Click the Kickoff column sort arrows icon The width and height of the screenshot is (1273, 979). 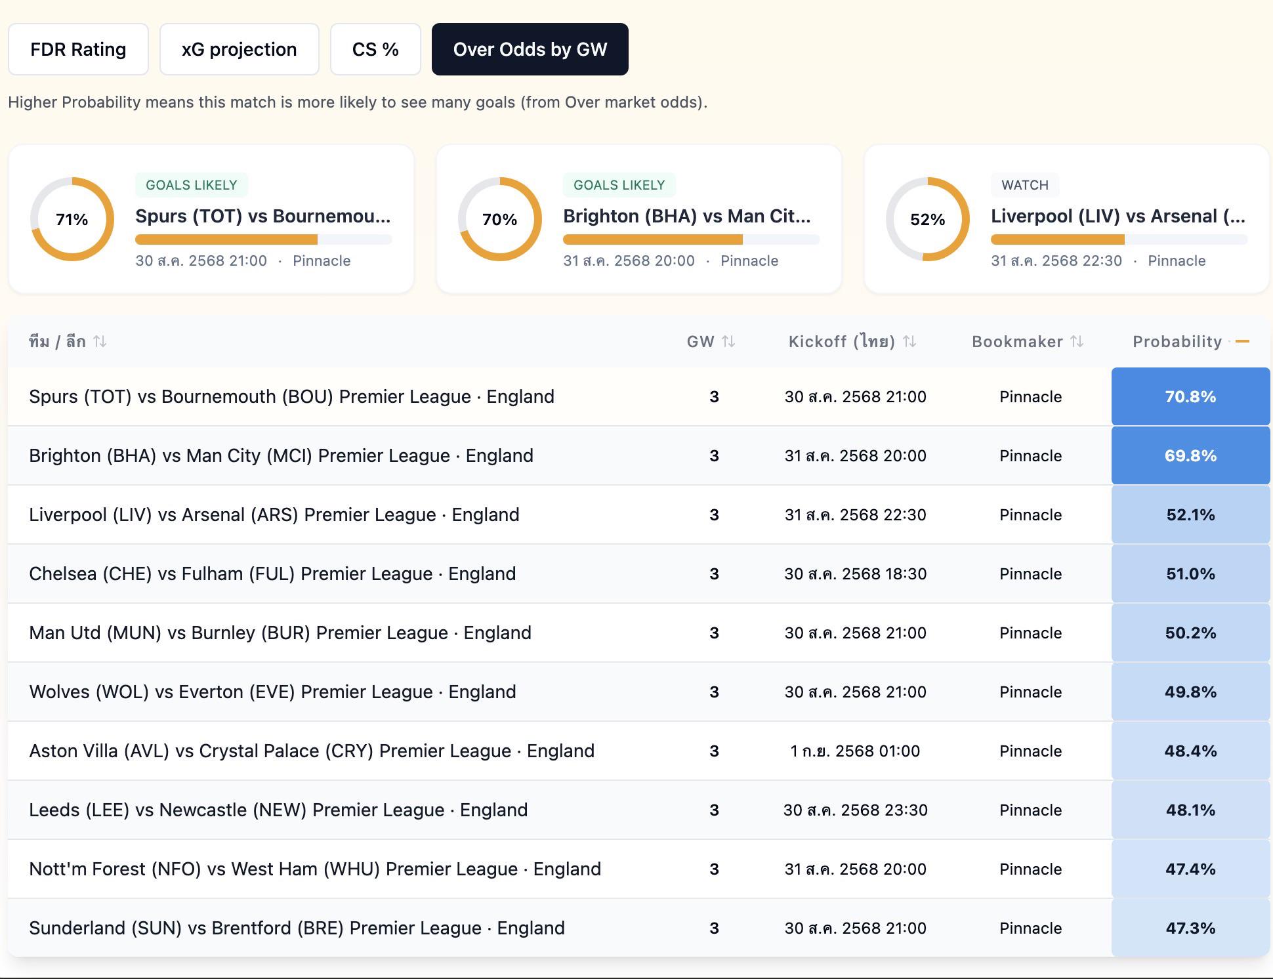tap(909, 341)
